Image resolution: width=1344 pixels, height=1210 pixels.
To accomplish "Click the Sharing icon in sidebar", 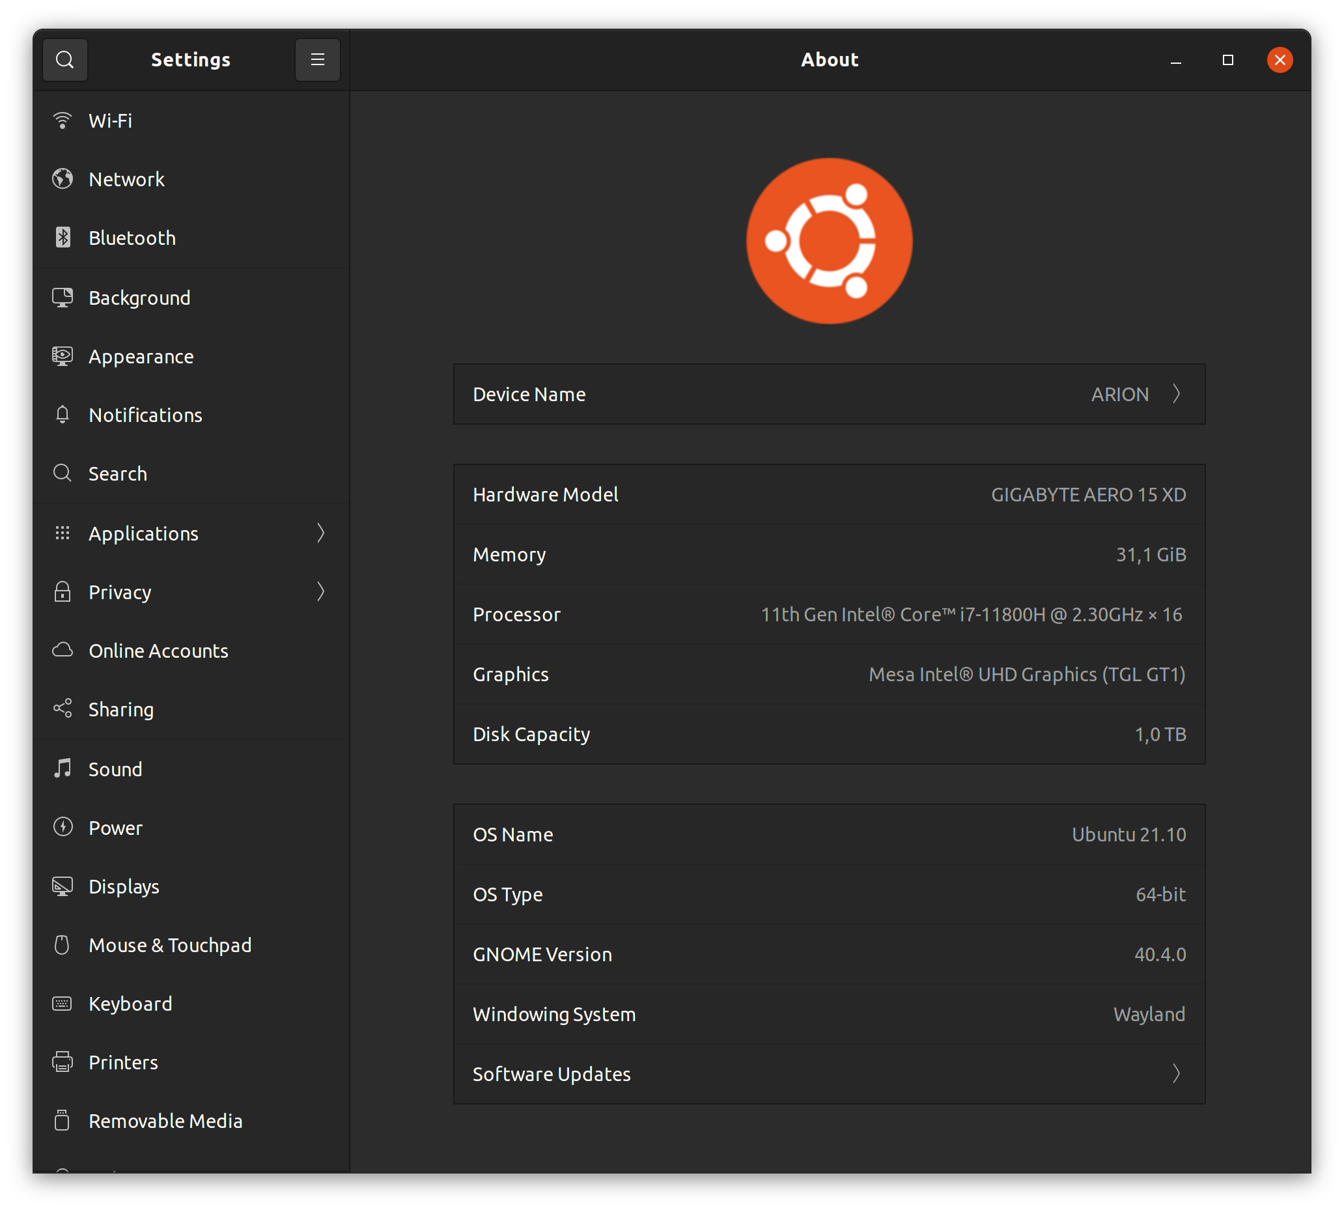I will click(63, 709).
